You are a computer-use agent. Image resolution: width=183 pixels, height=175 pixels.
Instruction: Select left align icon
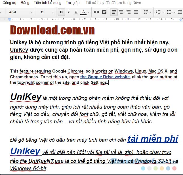click(114, 12)
